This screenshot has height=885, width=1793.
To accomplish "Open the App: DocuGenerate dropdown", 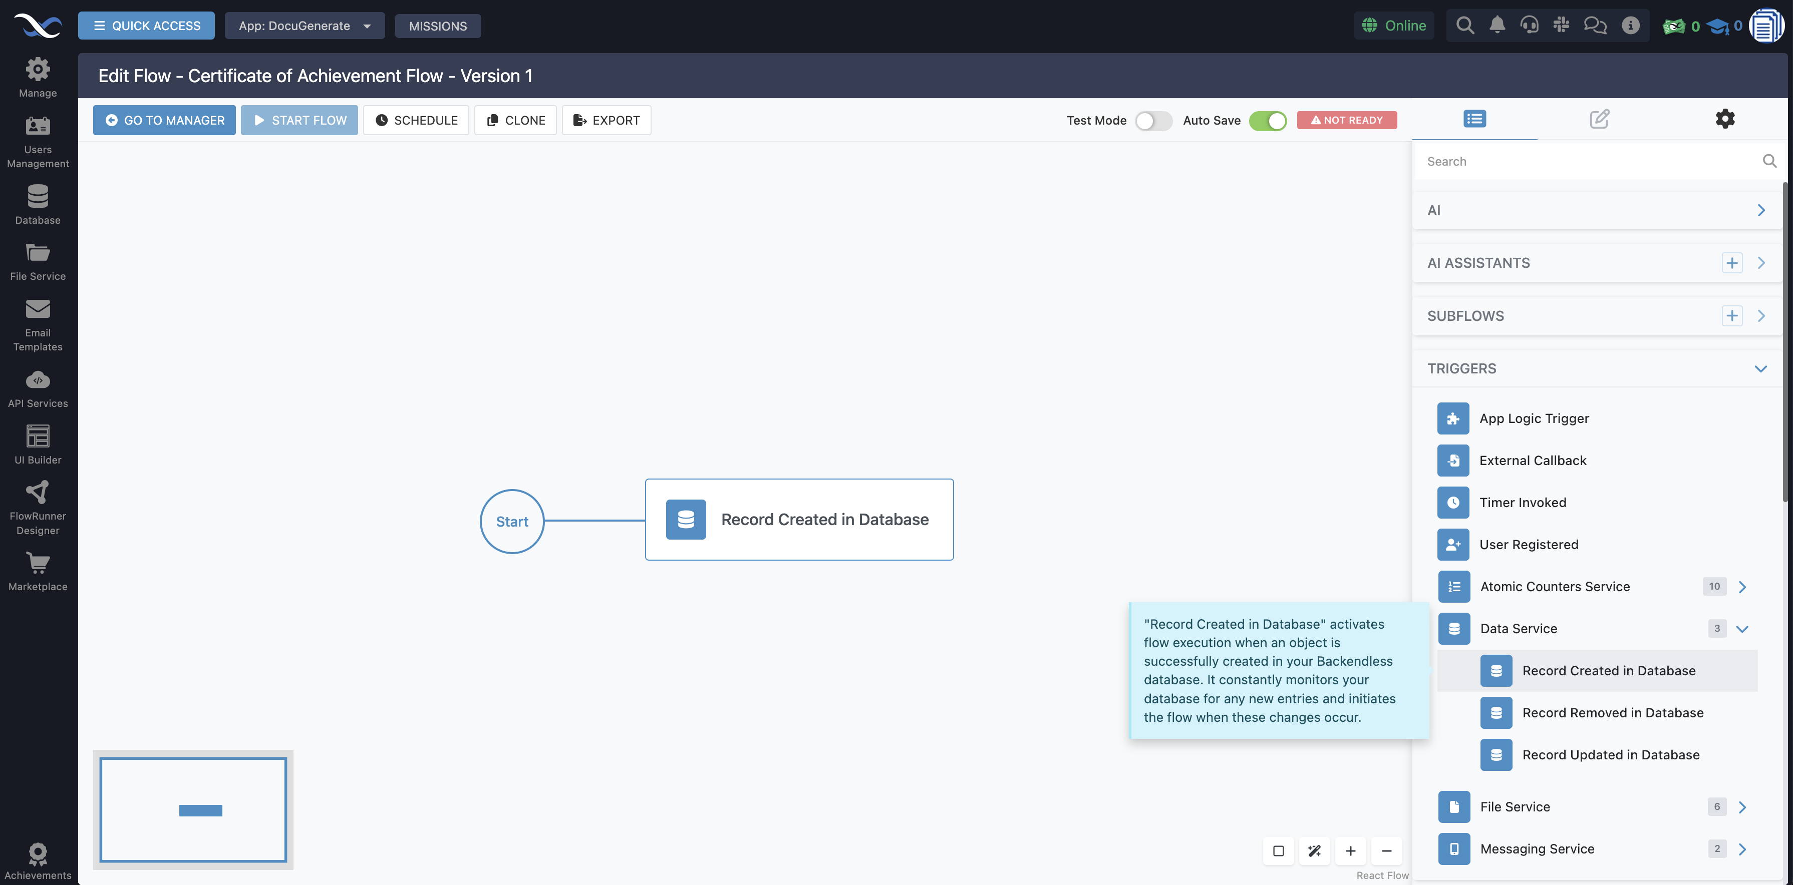I will click(305, 25).
